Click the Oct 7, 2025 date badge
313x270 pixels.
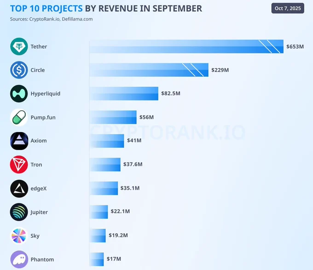click(288, 8)
